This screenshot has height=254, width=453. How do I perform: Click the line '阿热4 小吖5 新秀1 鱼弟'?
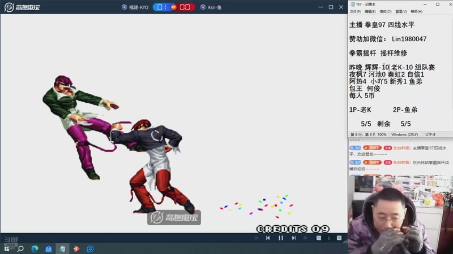pos(386,81)
